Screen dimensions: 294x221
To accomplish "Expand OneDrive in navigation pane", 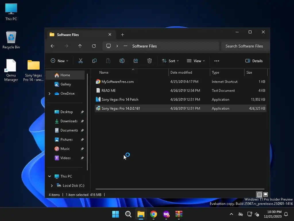I will click(x=49, y=94).
